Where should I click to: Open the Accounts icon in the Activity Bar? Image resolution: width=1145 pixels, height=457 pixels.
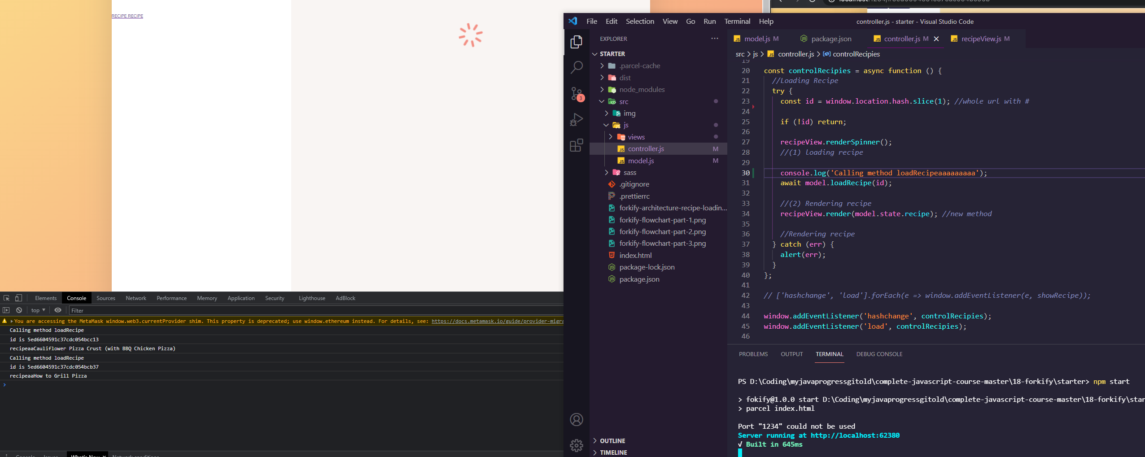pyautogui.click(x=576, y=420)
